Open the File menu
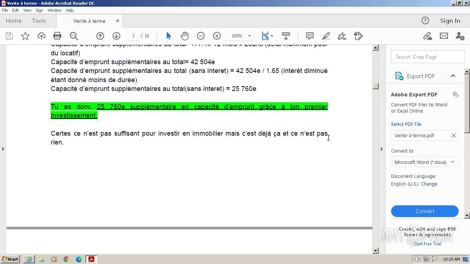 point(5,10)
